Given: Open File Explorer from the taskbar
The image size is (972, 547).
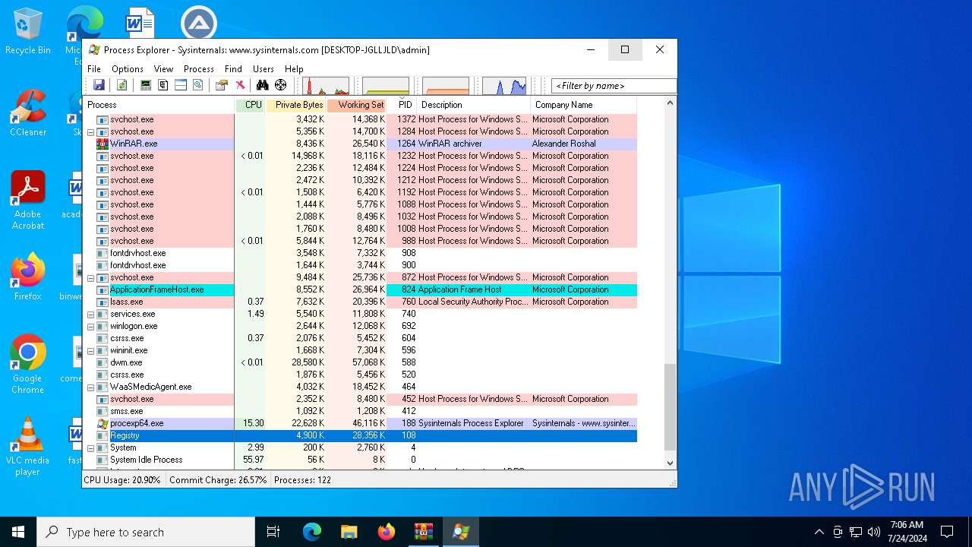Looking at the screenshot, I should tap(349, 532).
